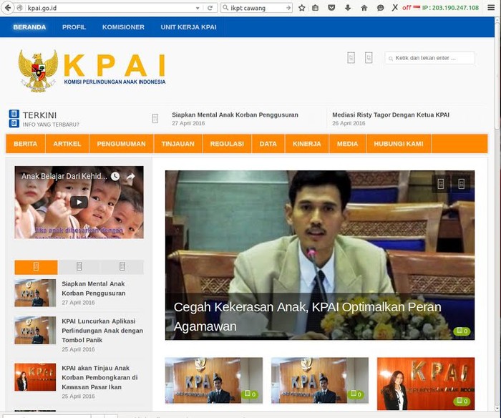Open the MEDIA tab

pos(347,144)
